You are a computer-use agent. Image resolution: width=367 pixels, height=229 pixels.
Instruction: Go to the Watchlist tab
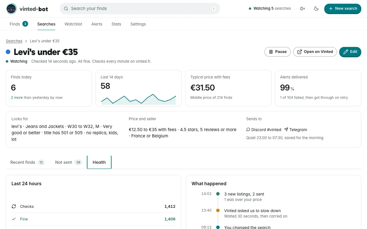73,24
